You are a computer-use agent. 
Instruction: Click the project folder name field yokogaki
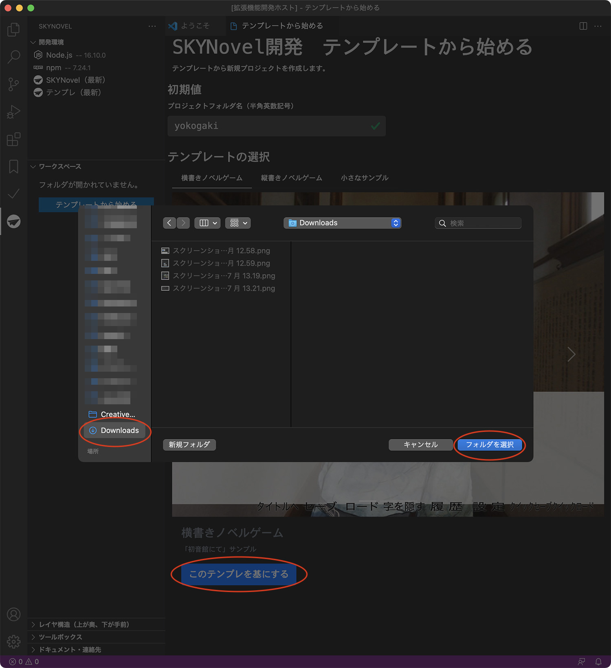[x=277, y=126]
